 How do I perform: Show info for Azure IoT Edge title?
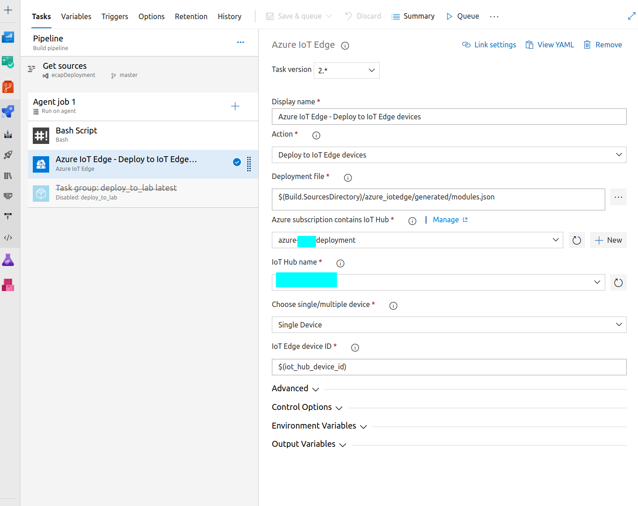click(x=345, y=46)
